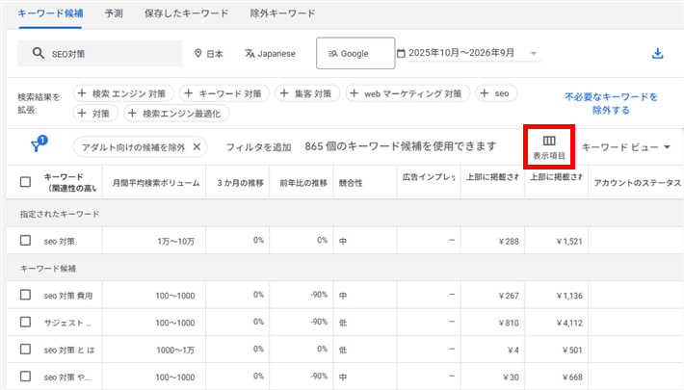Click the 日本 location setting
The height and width of the screenshot is (390, 684).
(x=209, y=53)
